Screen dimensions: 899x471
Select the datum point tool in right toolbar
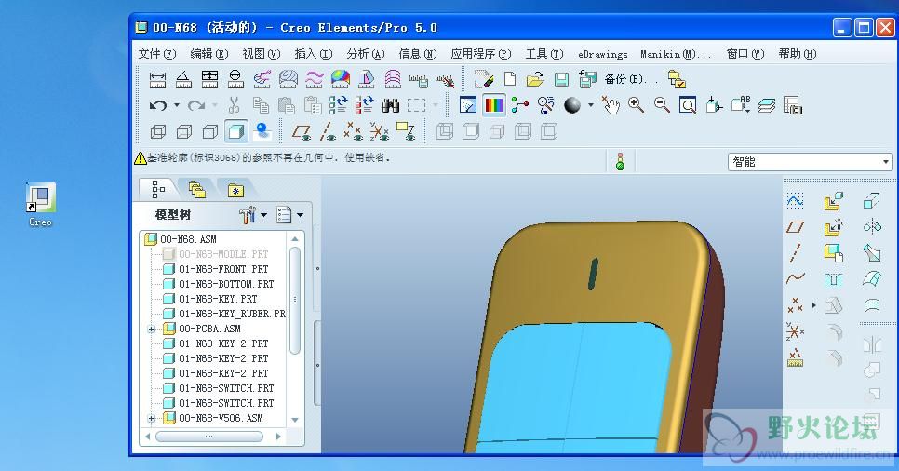tap(795, 305)
